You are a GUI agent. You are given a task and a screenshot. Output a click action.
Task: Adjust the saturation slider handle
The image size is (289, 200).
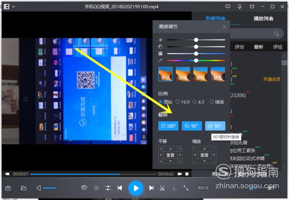[196, 54]
